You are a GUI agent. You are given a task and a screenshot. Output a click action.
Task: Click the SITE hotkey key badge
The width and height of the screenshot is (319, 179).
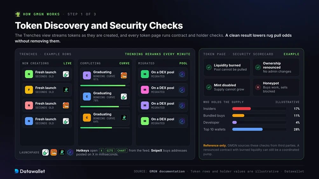pyautogui.click(x=110, y=150)
